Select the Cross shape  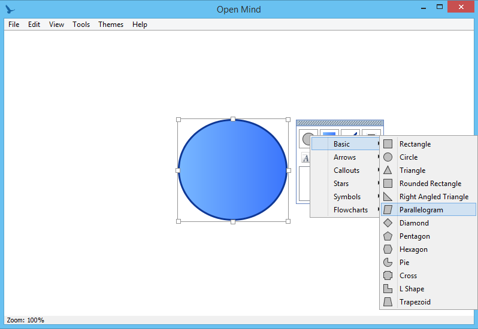(428, 275)
